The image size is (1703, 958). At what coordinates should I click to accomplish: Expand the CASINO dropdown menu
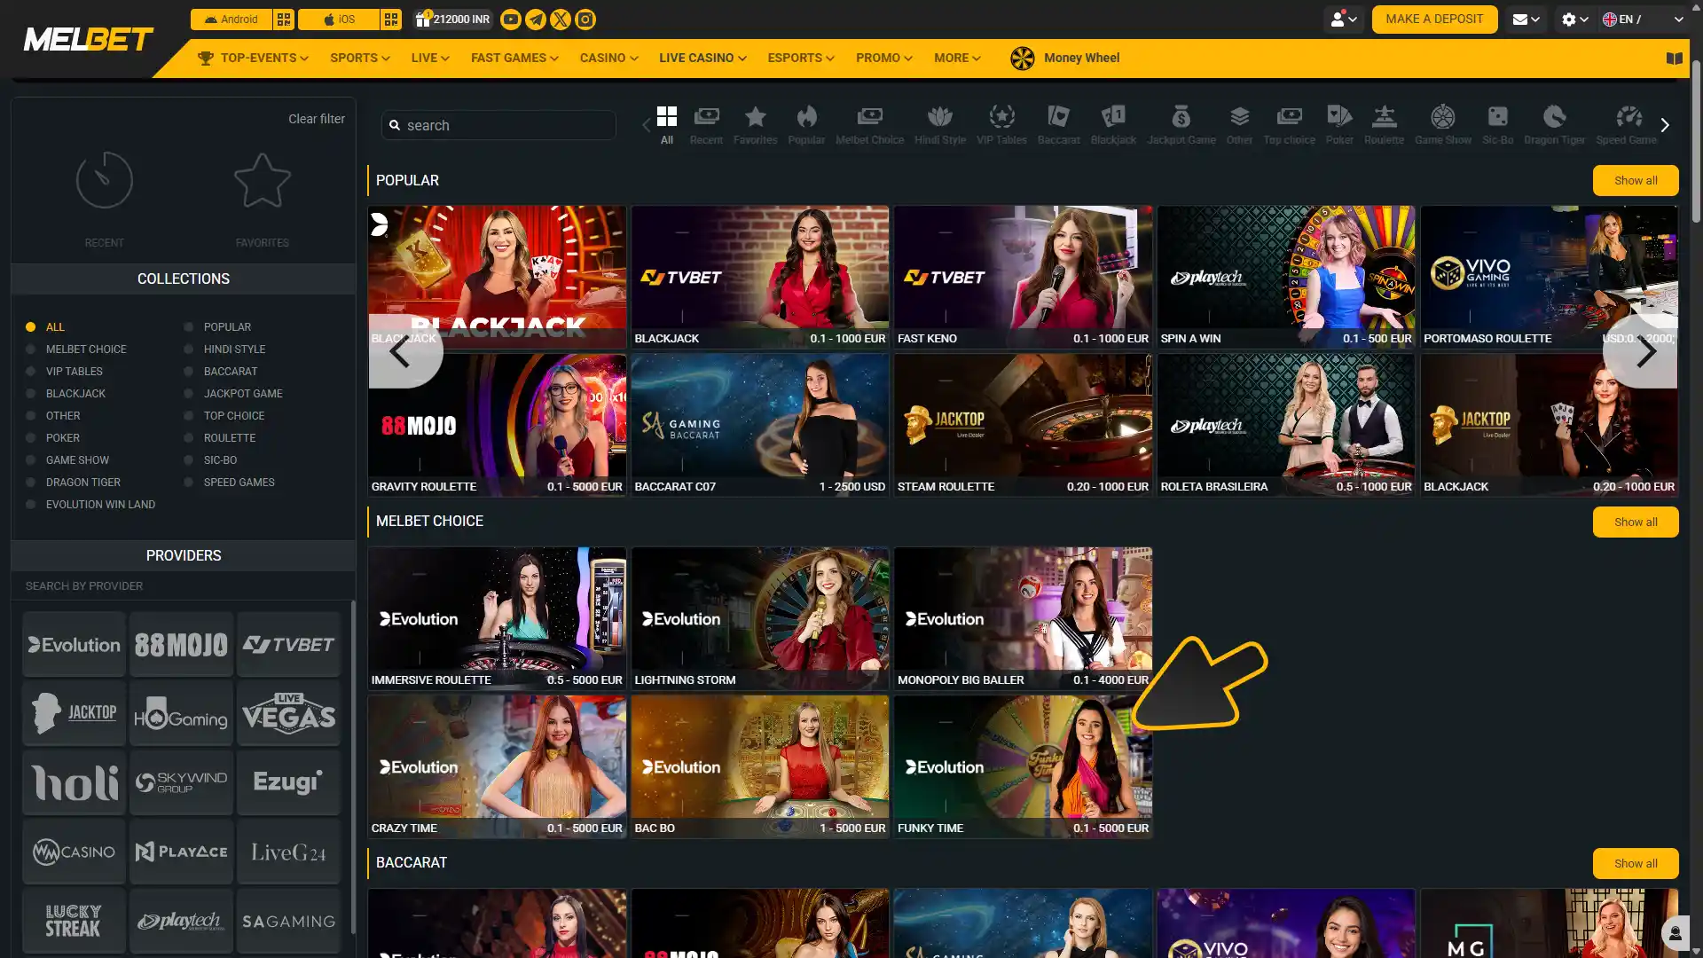(608, 59)
